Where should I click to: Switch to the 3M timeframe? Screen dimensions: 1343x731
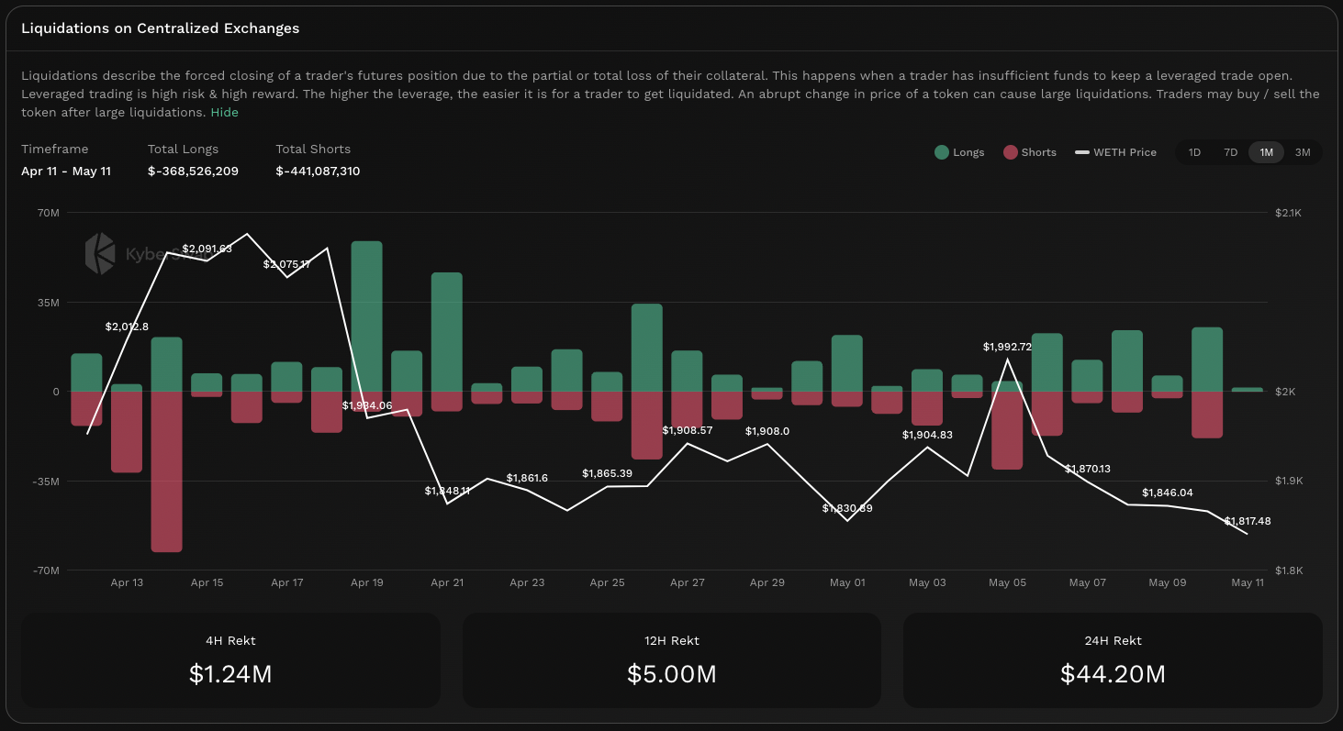[1302, 152]
